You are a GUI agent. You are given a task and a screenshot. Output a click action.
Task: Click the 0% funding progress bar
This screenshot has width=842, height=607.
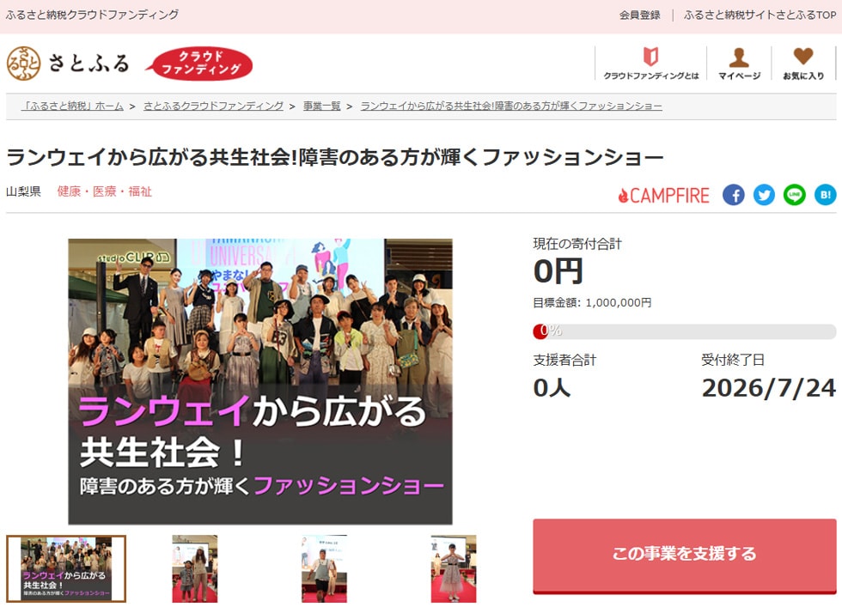point(685,331)
